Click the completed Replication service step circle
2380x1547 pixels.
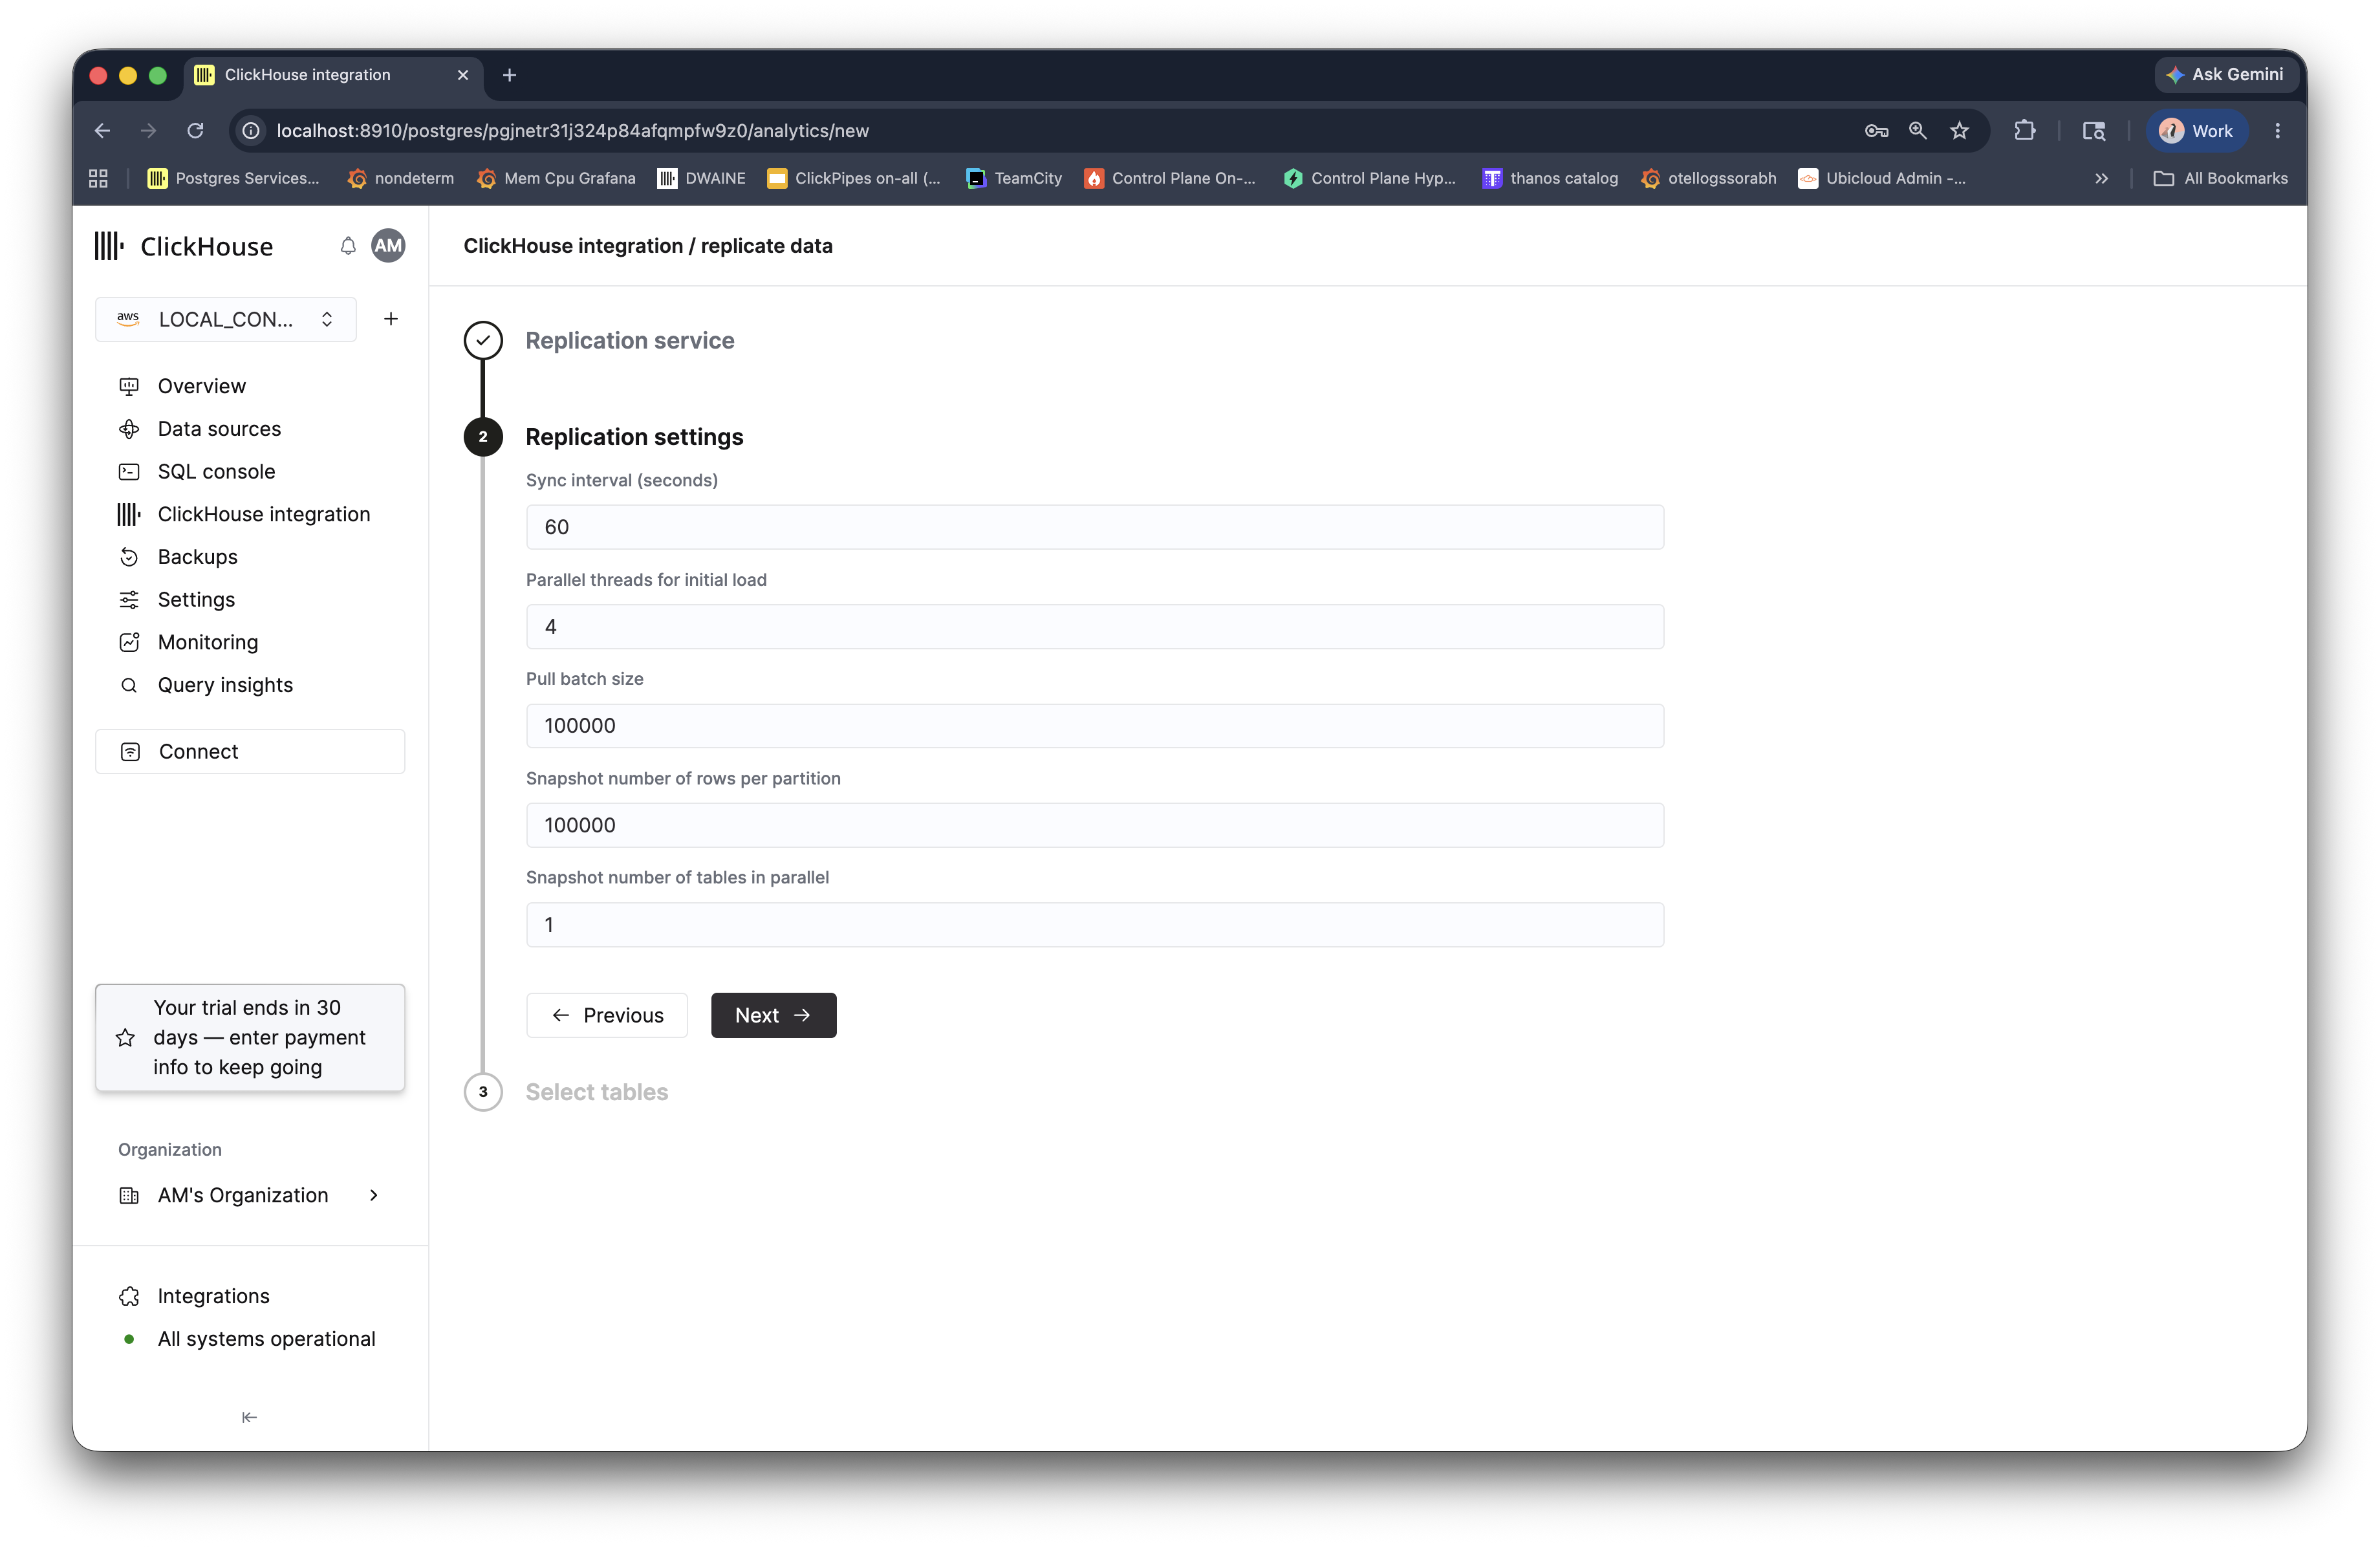tap(483, 340)
